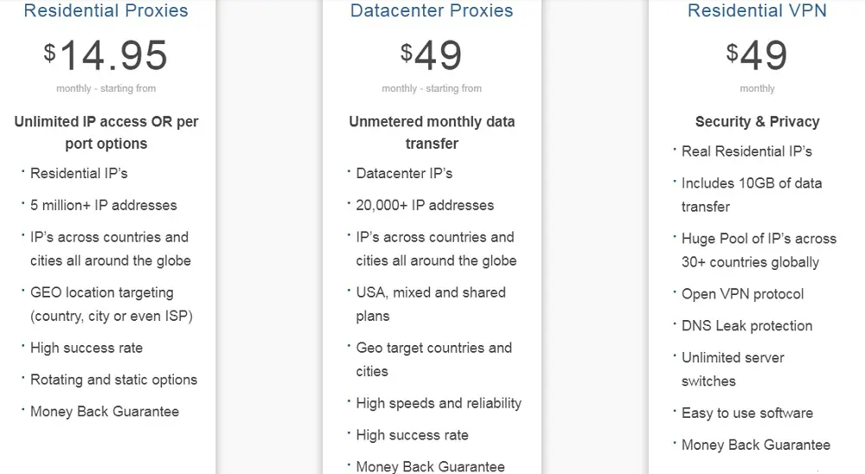The image size is (865, 474).
Task: Click 'Unmetered monthly data transfer' heading
Action: pyautogui.click(x=432, y=132)
